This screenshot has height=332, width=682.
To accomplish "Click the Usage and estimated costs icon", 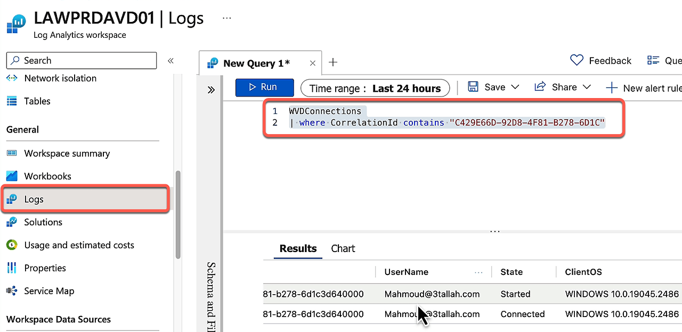I will (12, 245).
